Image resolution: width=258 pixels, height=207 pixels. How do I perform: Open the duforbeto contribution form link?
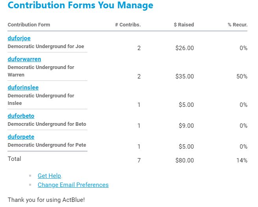click(x=21, y=116)
